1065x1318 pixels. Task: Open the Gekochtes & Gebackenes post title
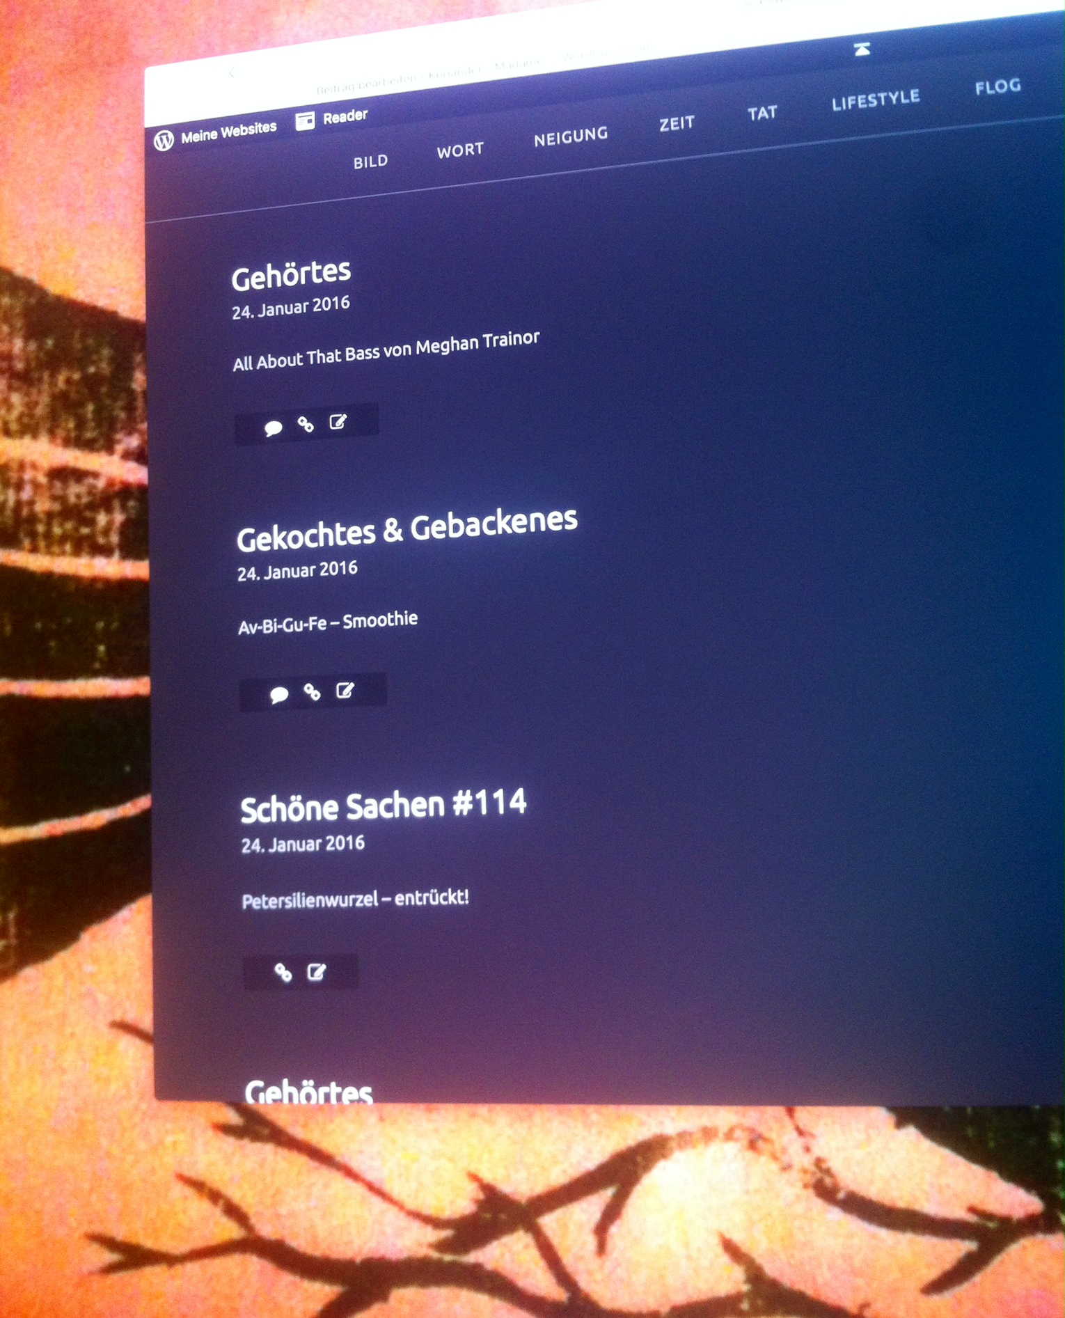(407, 529)
